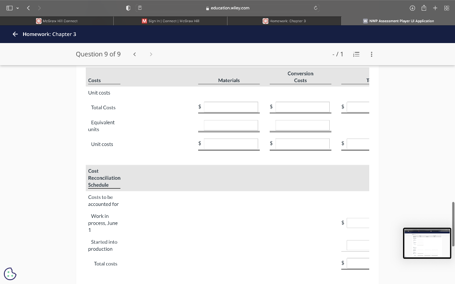Click the Total column Total Costs input field
The image size is (455, 284).
tap(358, 107)
